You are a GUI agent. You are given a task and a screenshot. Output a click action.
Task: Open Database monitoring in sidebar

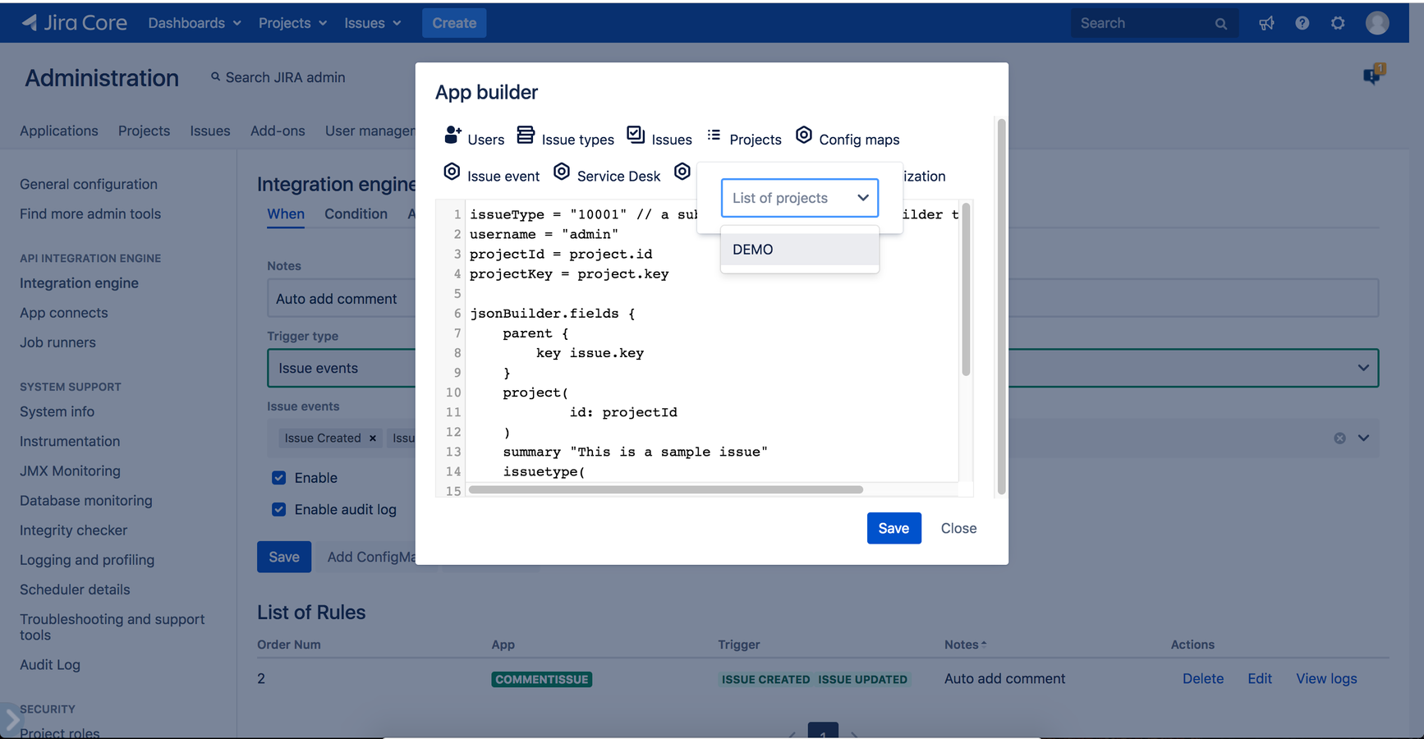pos(86,501)
